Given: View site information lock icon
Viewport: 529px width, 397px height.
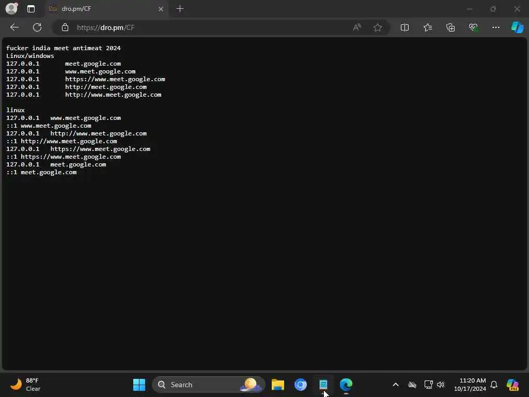Looking at the screenshot, I should 65,27.
